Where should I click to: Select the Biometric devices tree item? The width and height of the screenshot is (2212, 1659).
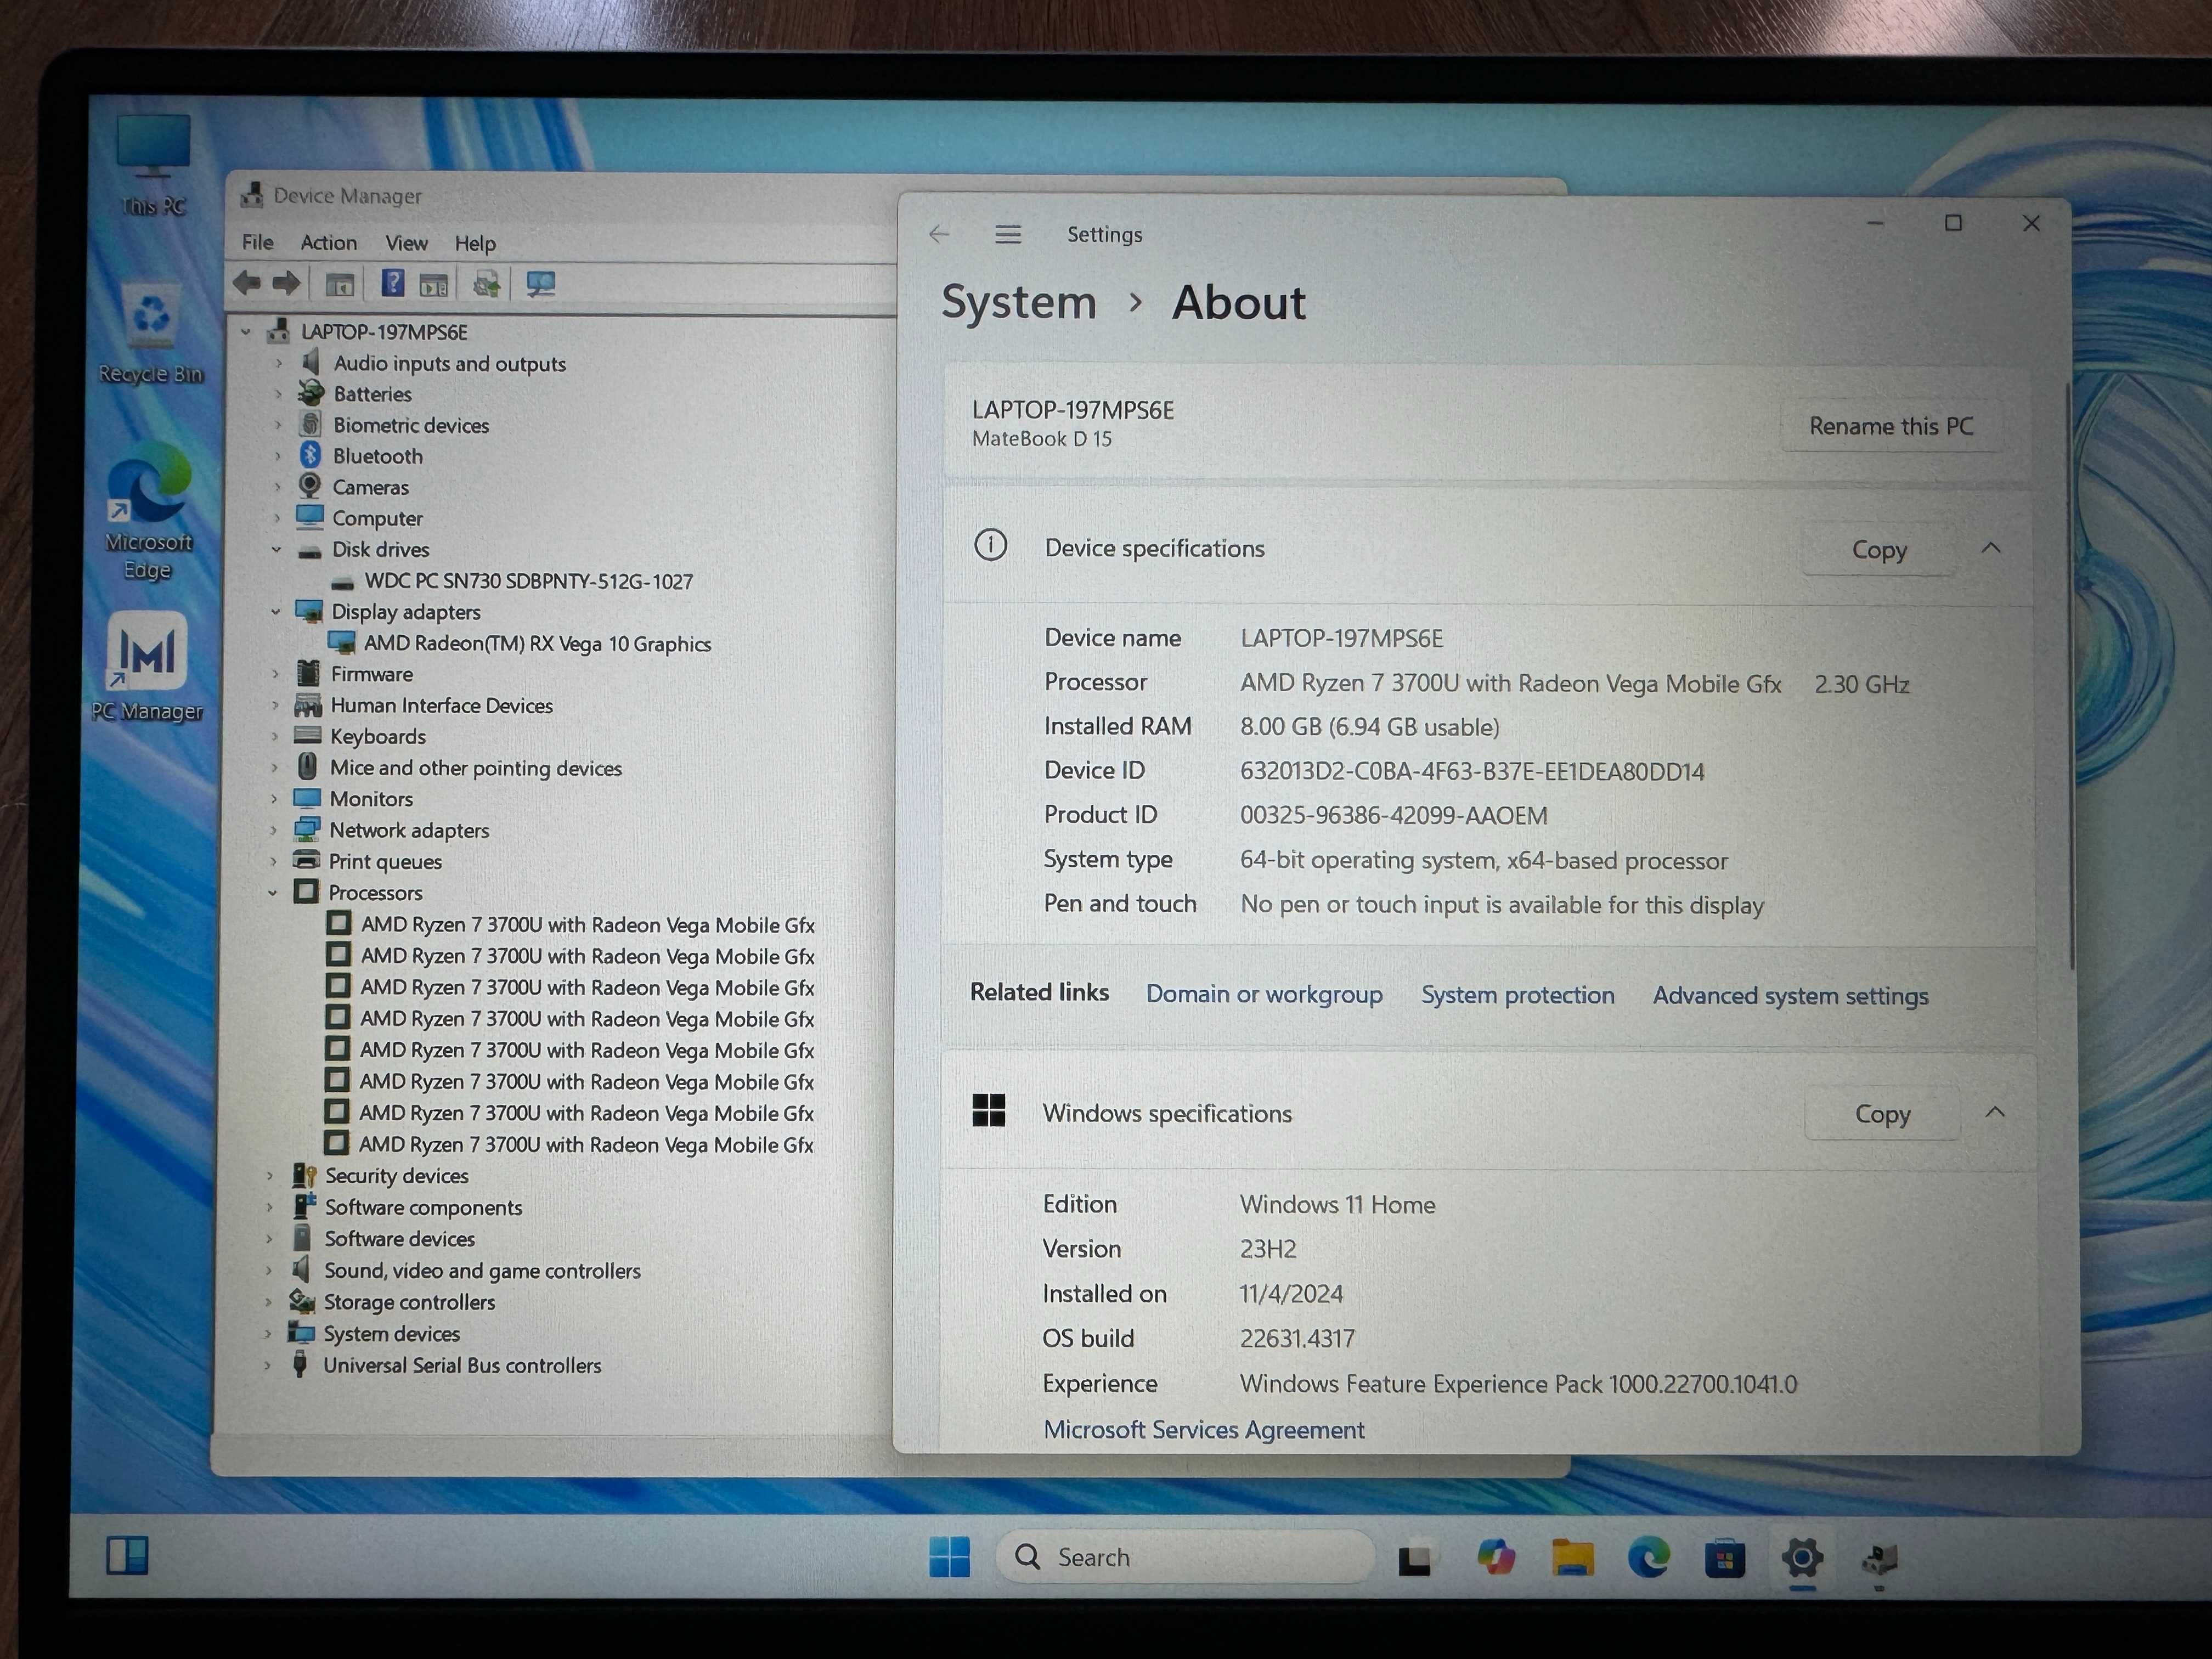tap(411, 425)
